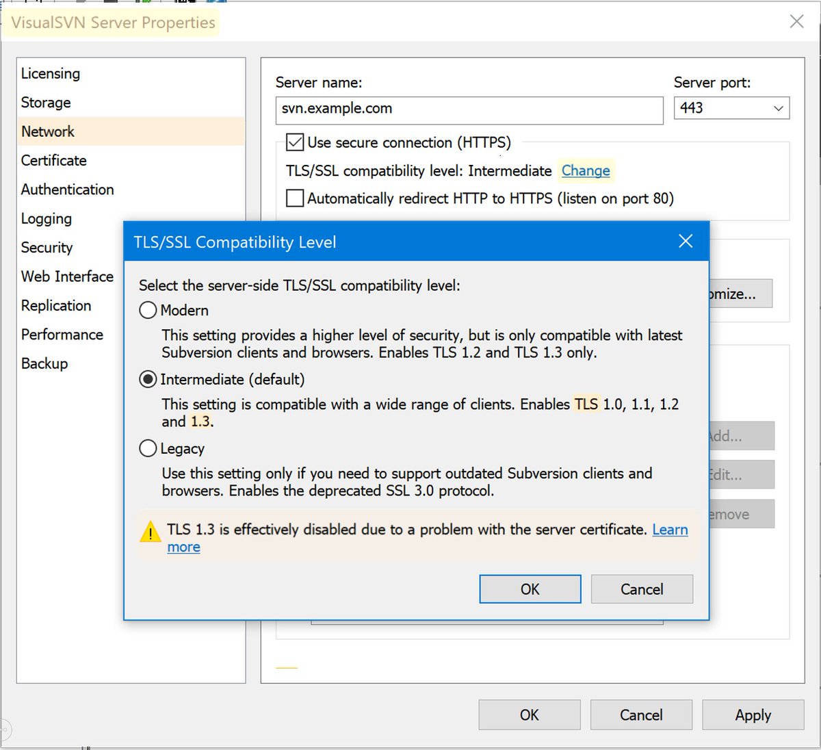Close the VisualSVN Server Properties window

(796, 22)
